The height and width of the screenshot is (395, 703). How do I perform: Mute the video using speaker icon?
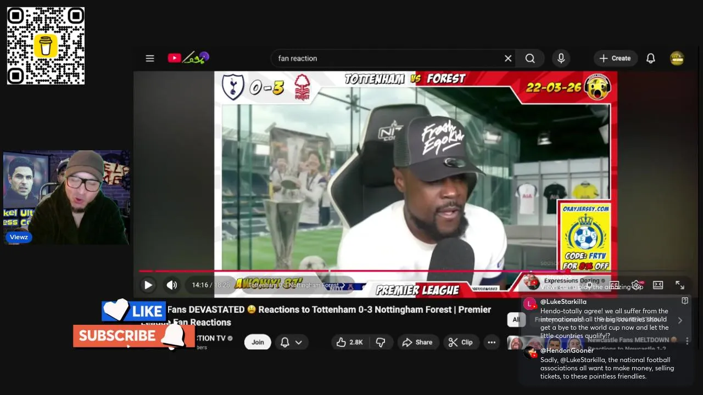172,285
